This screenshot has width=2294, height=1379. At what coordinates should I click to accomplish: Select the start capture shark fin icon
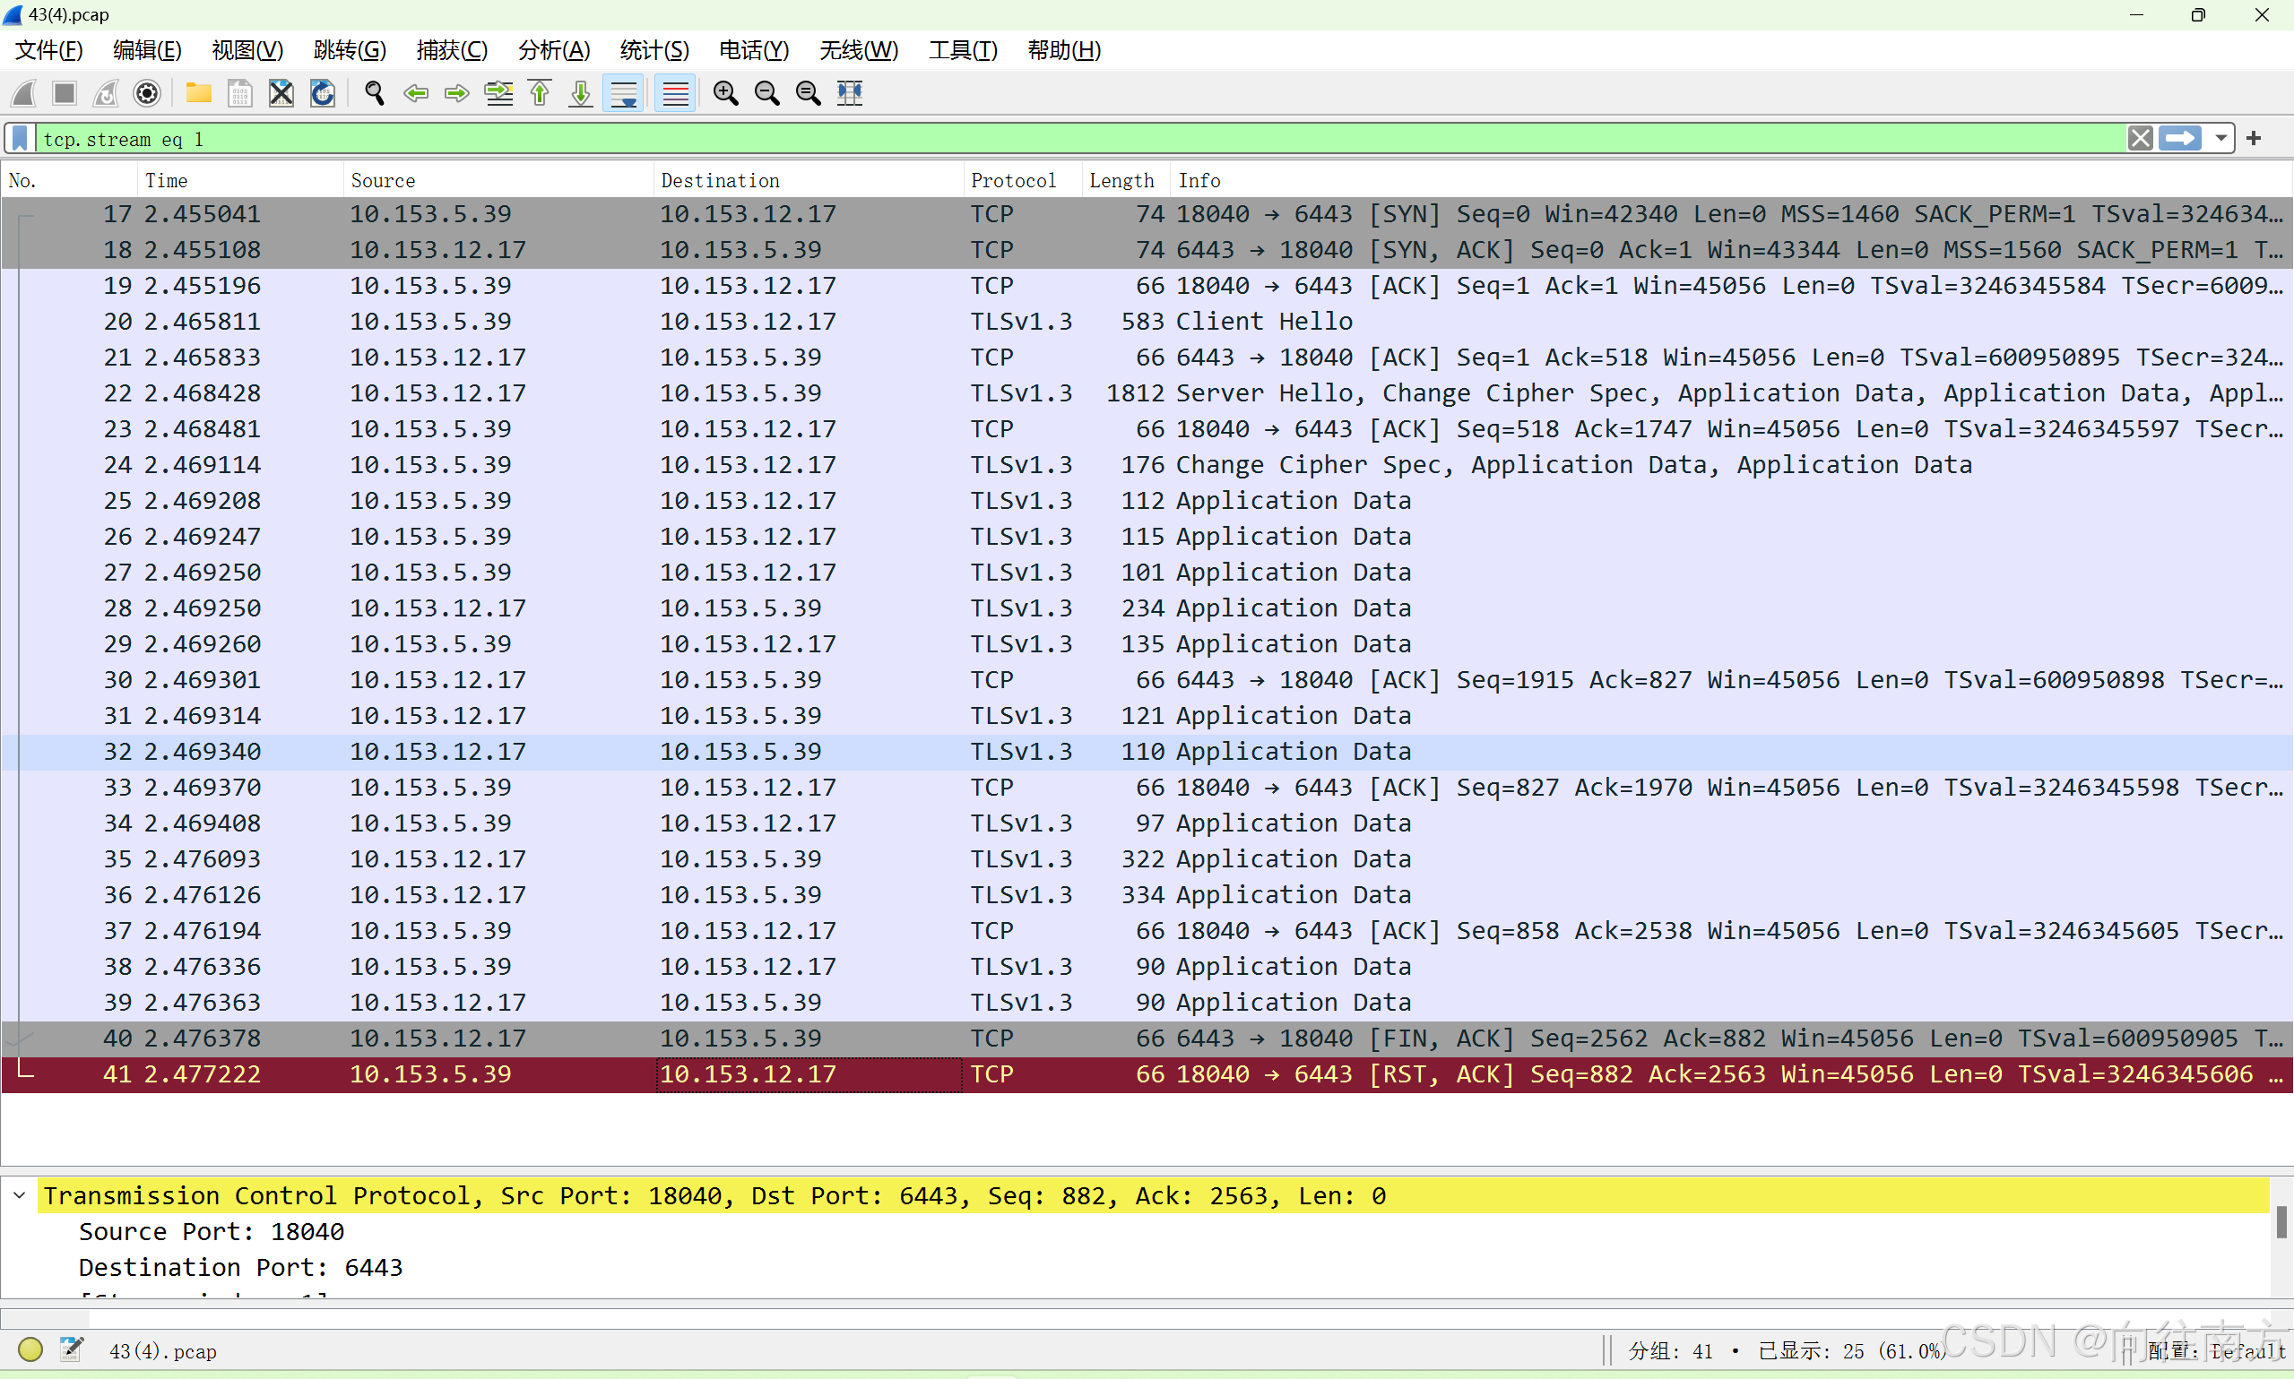tap(22, 93)
